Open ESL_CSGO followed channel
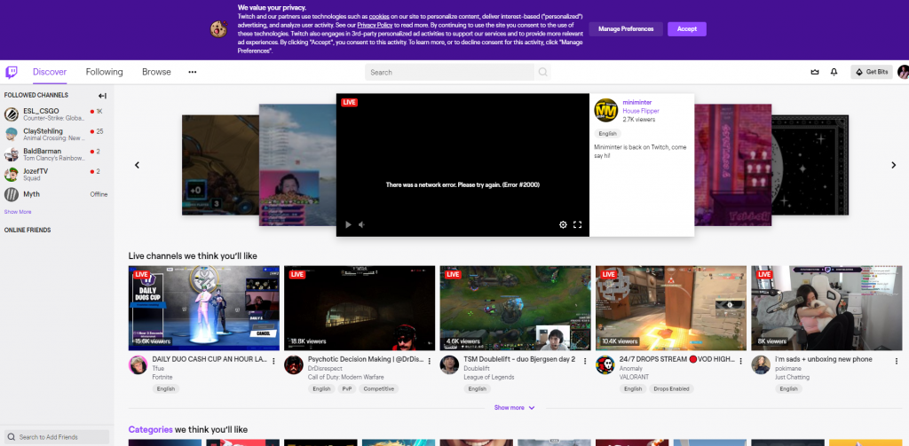Viewport: 909px width, 446px height. [57, 114]
